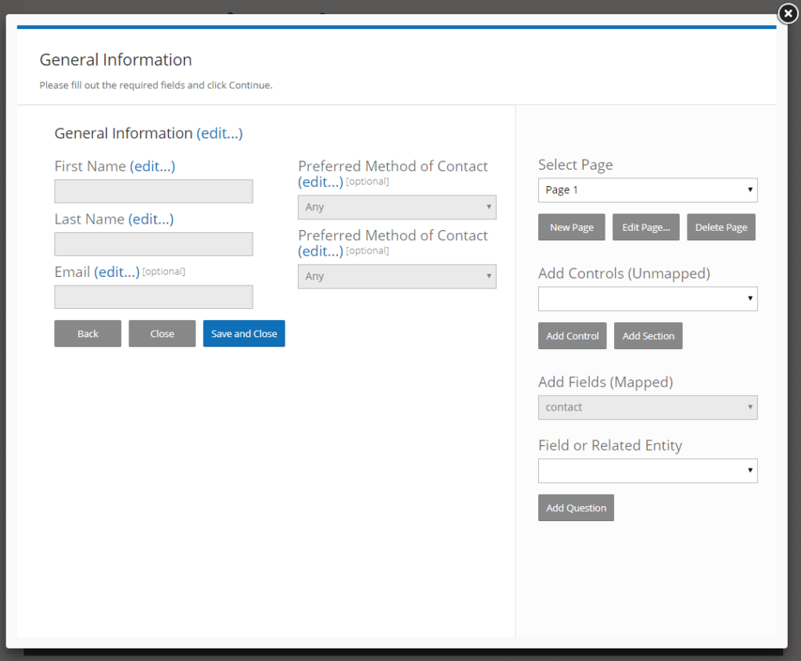The width and height of the screenshot is (801, 661).
Task: Open the Add Fields (Mapped) contact dropdown
Action: tap(648, 408)
